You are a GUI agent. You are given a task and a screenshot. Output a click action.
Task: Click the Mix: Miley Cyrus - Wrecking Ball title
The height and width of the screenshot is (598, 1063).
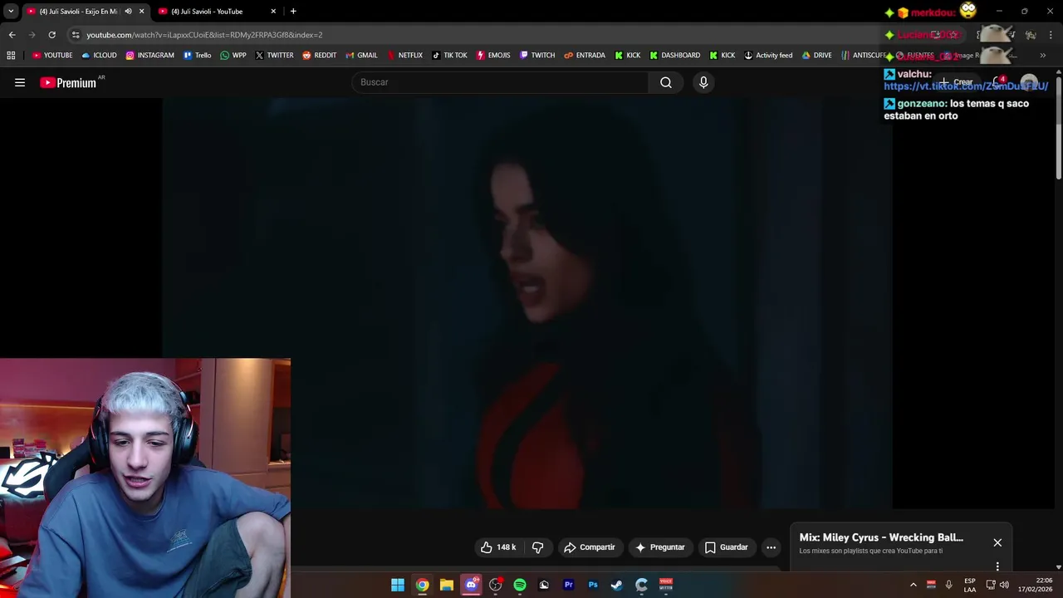(x=881, y=537)
